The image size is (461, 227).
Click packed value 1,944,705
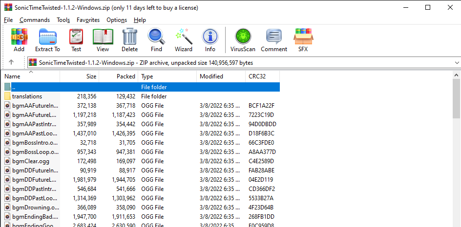click(124, 179)
